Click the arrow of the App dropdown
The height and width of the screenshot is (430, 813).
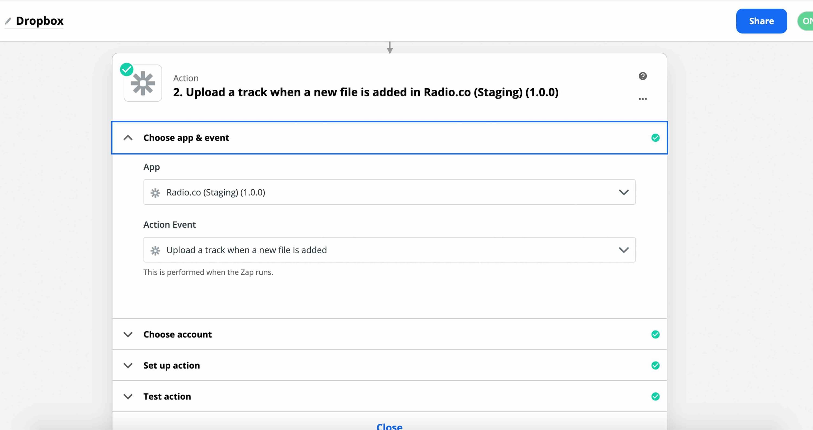pyautogui.click(x=624, y=192)
